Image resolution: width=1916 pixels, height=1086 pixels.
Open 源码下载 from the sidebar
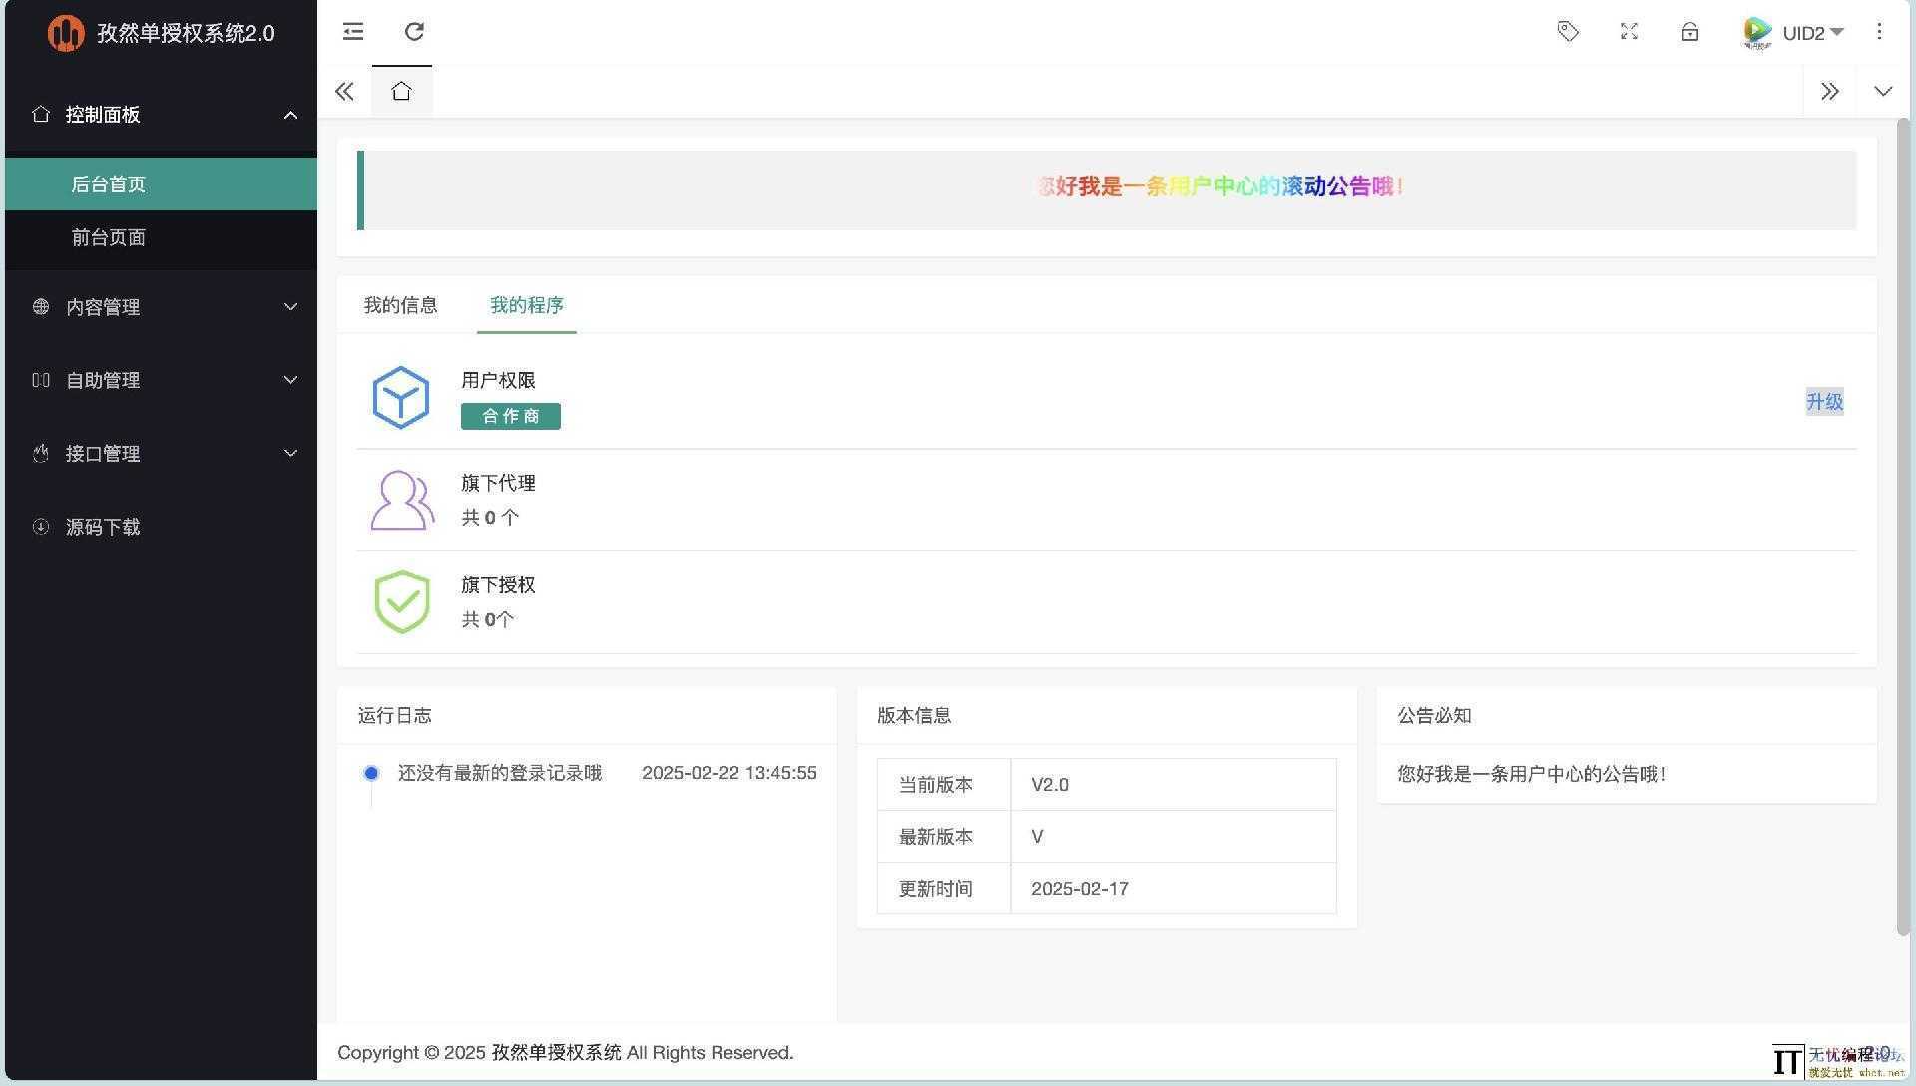point(103,526)
